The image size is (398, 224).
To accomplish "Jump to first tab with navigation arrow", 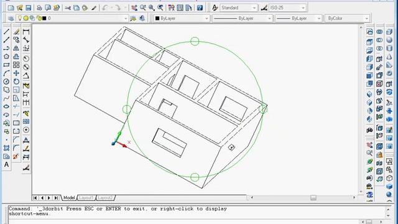I will [x=35, y=198].
